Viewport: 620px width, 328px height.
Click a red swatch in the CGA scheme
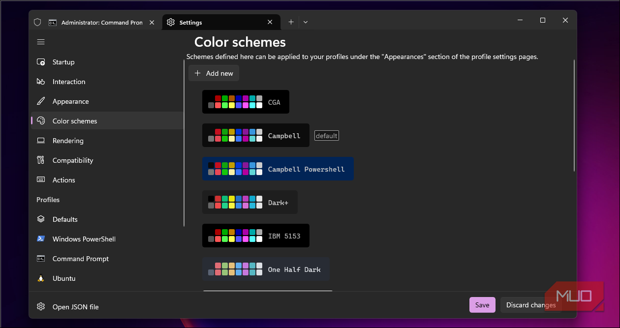(x=218, y=98)
